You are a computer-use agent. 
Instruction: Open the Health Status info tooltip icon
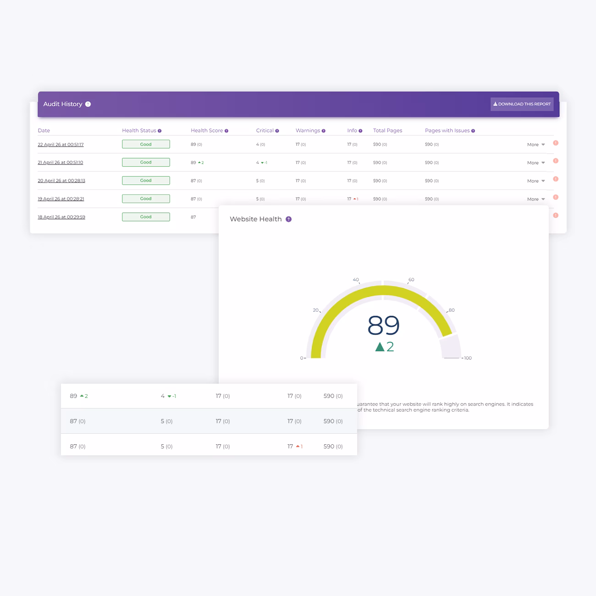click(x=160, y=131)
